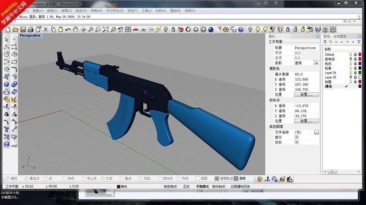Click camera 位置 放置 button

(306, 95)
